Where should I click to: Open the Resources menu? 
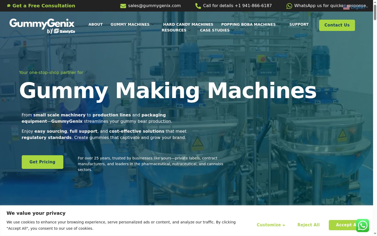174,30
